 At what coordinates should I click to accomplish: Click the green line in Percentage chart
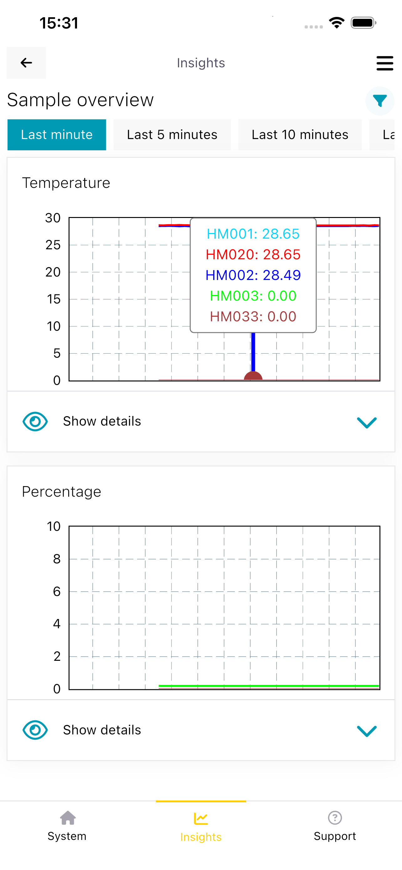click(x=269, y=686)
